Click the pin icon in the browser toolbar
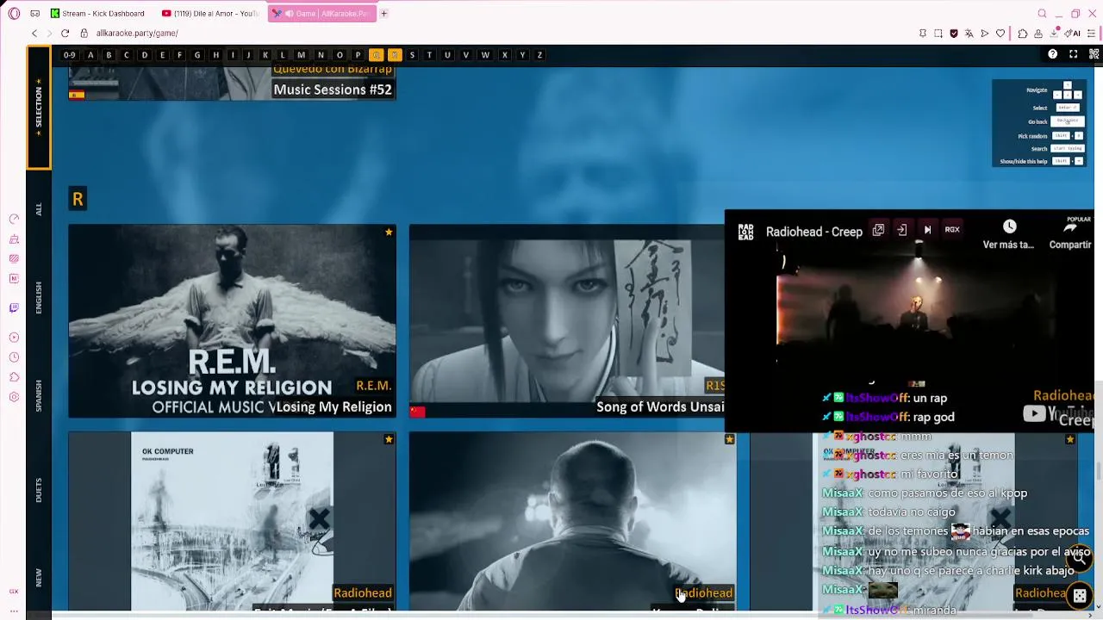This screenshot has width=1103, height=620. pyautogui.click(x=923, y=33)
